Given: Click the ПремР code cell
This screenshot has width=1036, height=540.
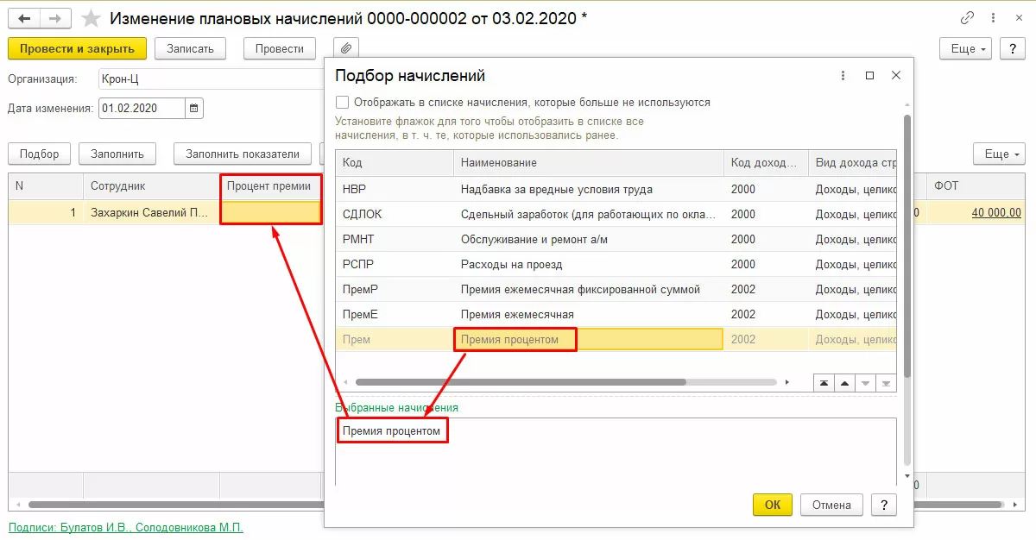Looking at the screenshot, I should tap(395, 289).
